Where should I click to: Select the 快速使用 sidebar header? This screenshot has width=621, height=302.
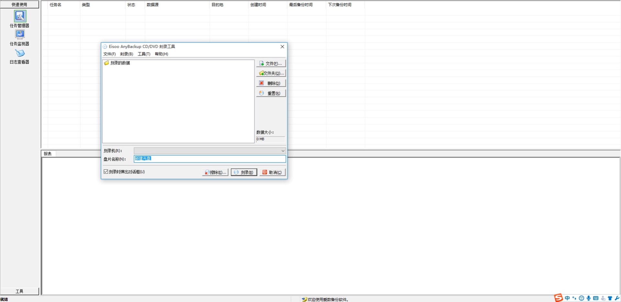coord(19,5)
